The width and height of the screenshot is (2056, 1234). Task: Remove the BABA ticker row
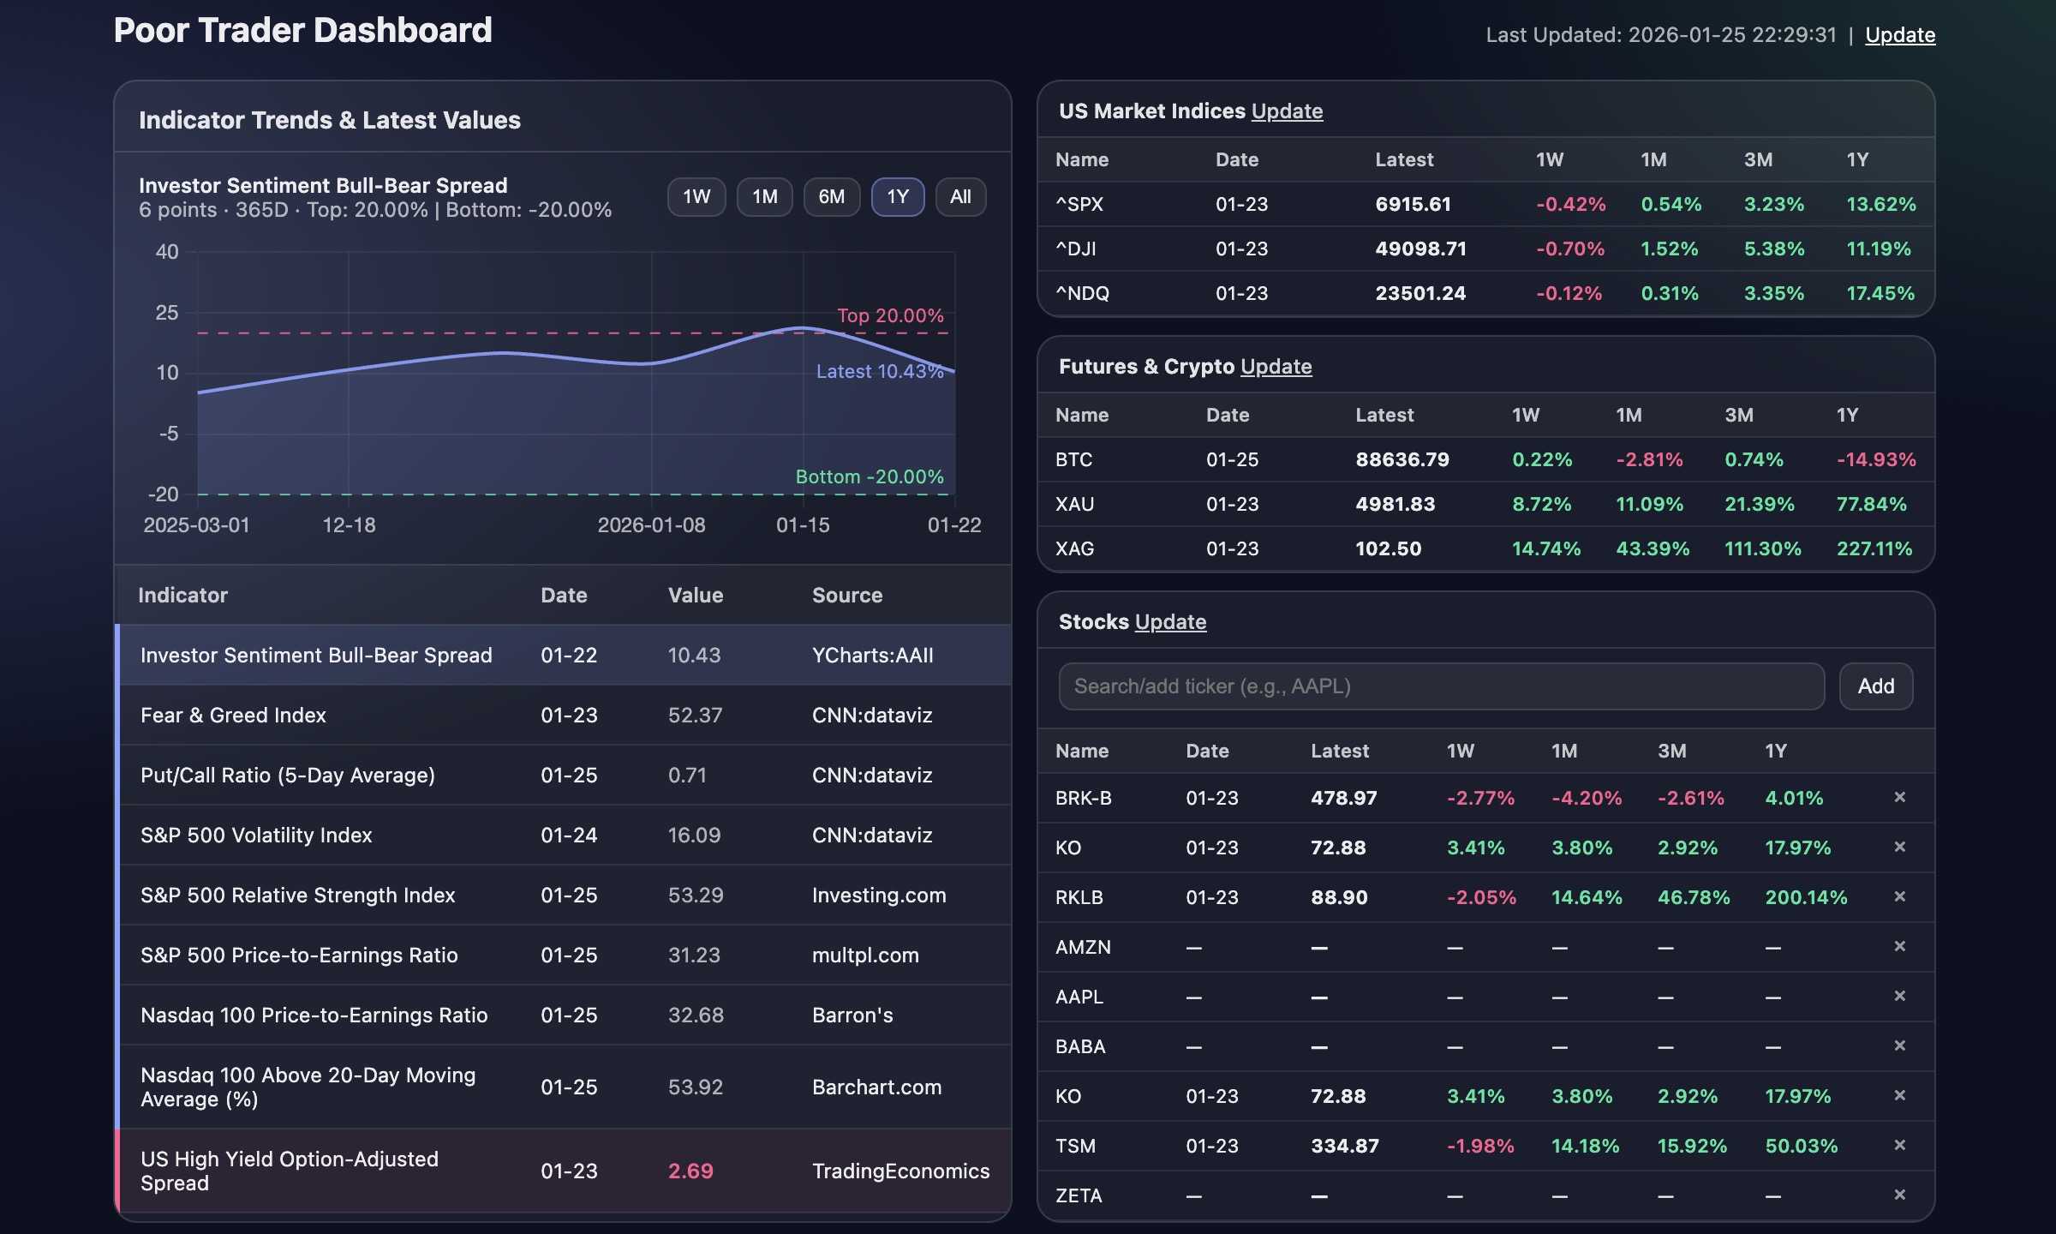point(1899,1046)
